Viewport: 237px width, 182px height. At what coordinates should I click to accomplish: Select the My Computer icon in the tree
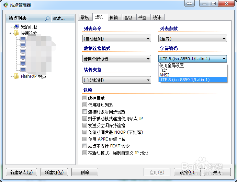pyautogui.click(x=16, y=27)
